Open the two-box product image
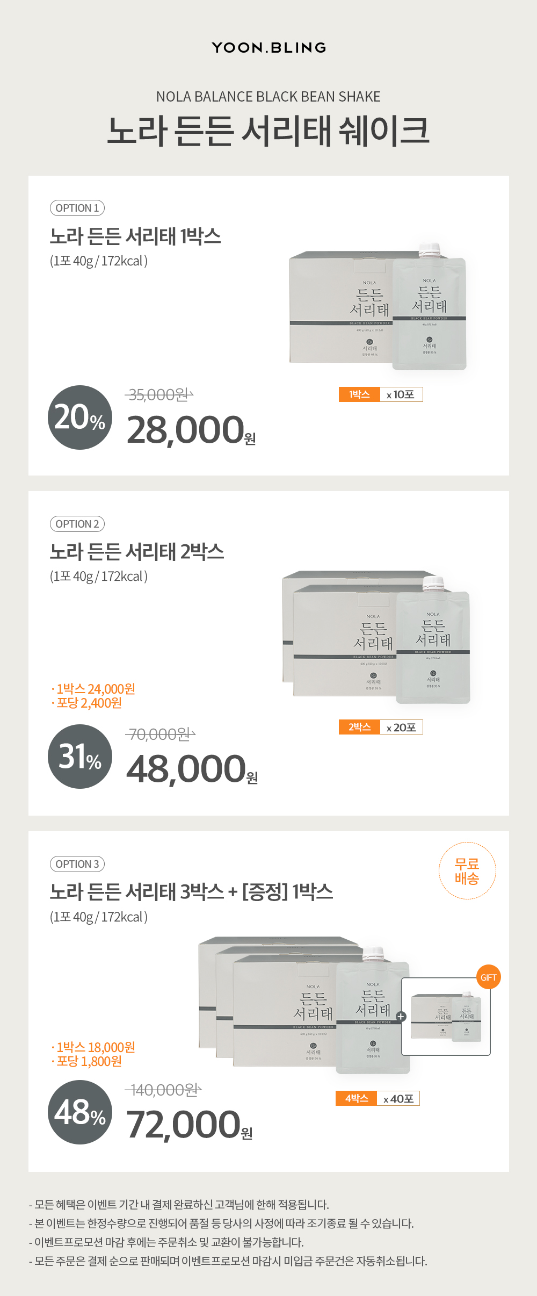 [376, 638]
